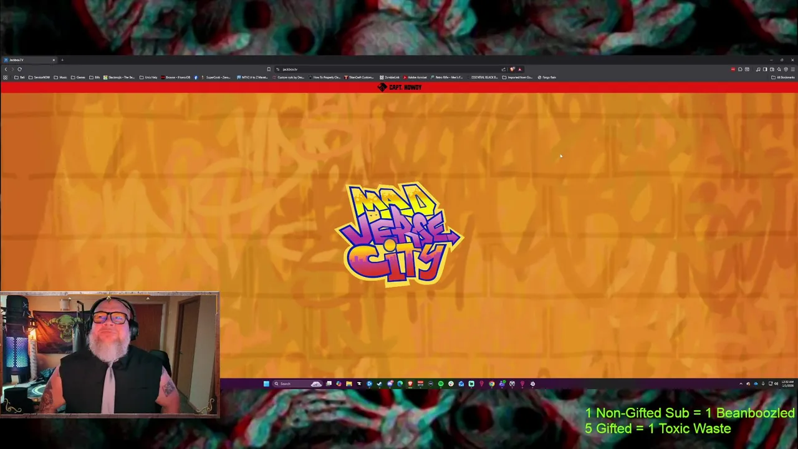798x449 pixels.
Task: Click the taskbar Search box
Action: (296, 384)
